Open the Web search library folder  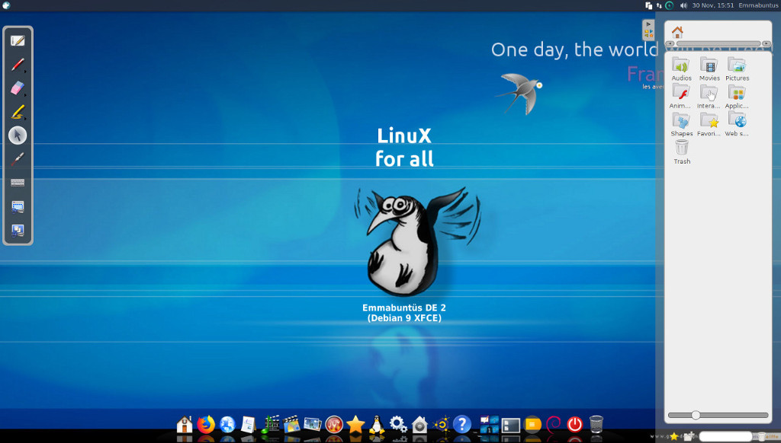738,124
